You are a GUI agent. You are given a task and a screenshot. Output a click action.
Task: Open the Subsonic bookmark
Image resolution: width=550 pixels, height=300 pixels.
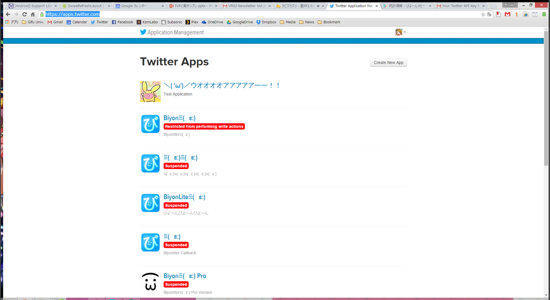[x=172, y=22]
